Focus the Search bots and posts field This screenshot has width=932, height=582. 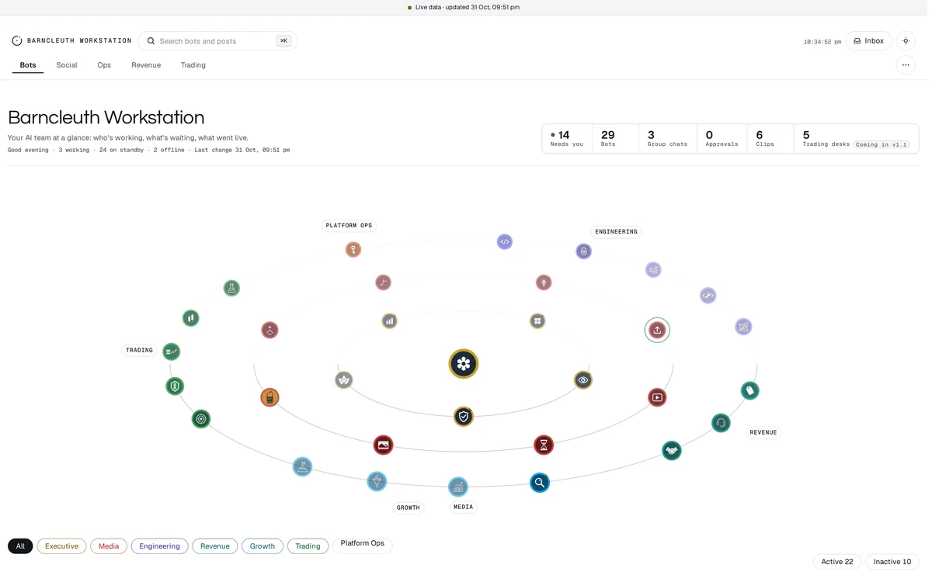[x=217, y=41]
